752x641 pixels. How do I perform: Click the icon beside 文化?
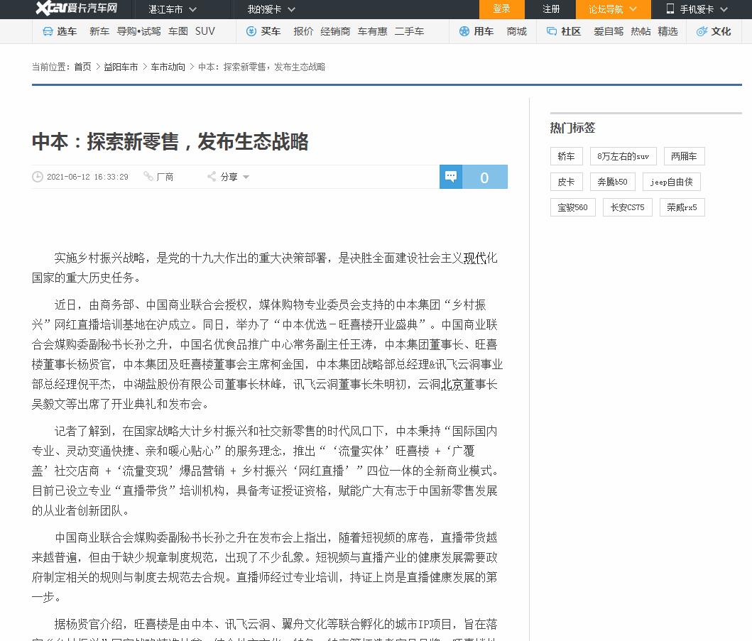point(702,32)
